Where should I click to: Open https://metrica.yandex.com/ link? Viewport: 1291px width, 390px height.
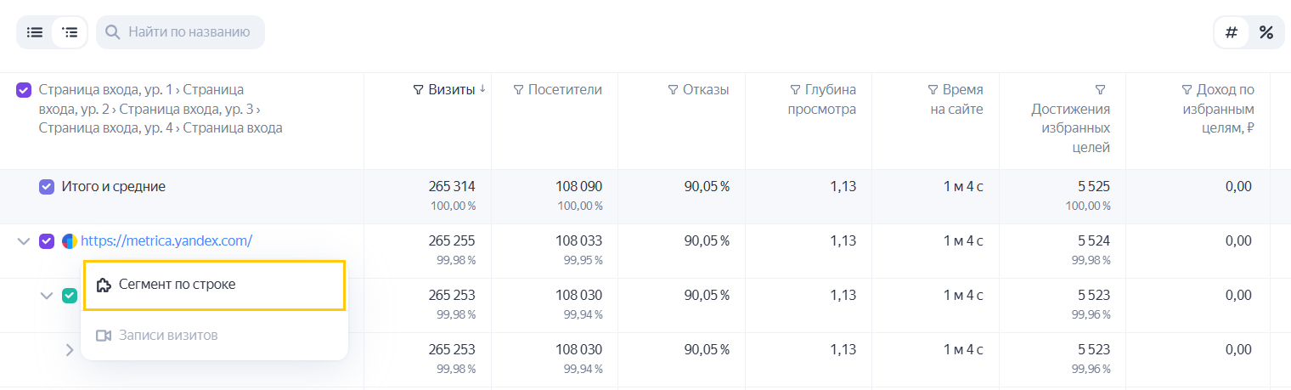(166, 241)
